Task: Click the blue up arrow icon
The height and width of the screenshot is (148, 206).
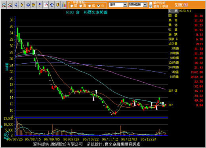Action: (52, 5)
